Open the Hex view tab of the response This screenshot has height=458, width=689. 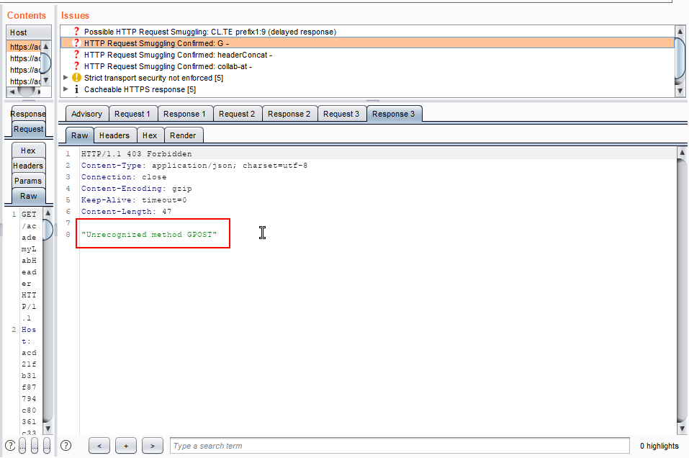(x=150, y=135)
